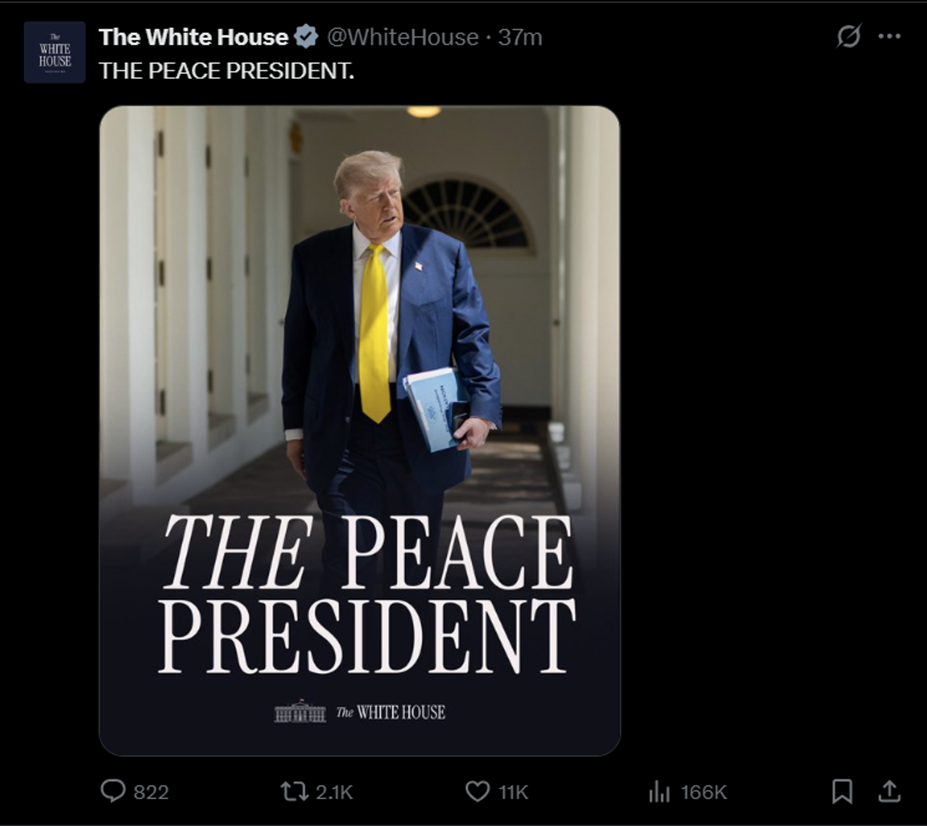
Task: Click the blue verified badge
Action: [x=306, y=37]
